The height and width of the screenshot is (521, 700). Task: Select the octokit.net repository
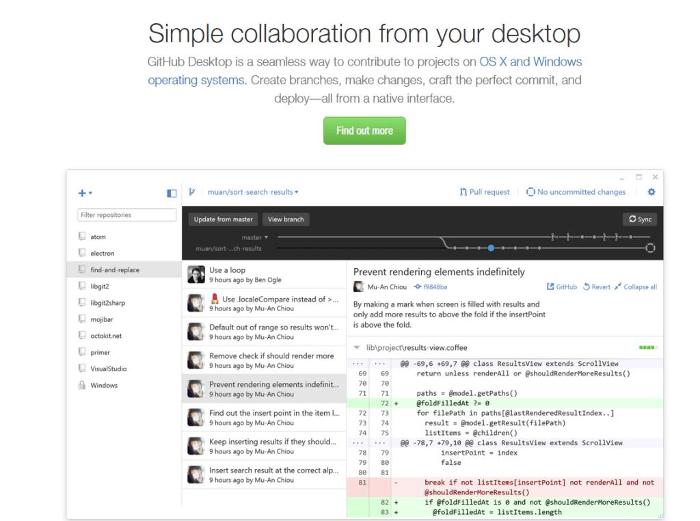coord(124,336)
